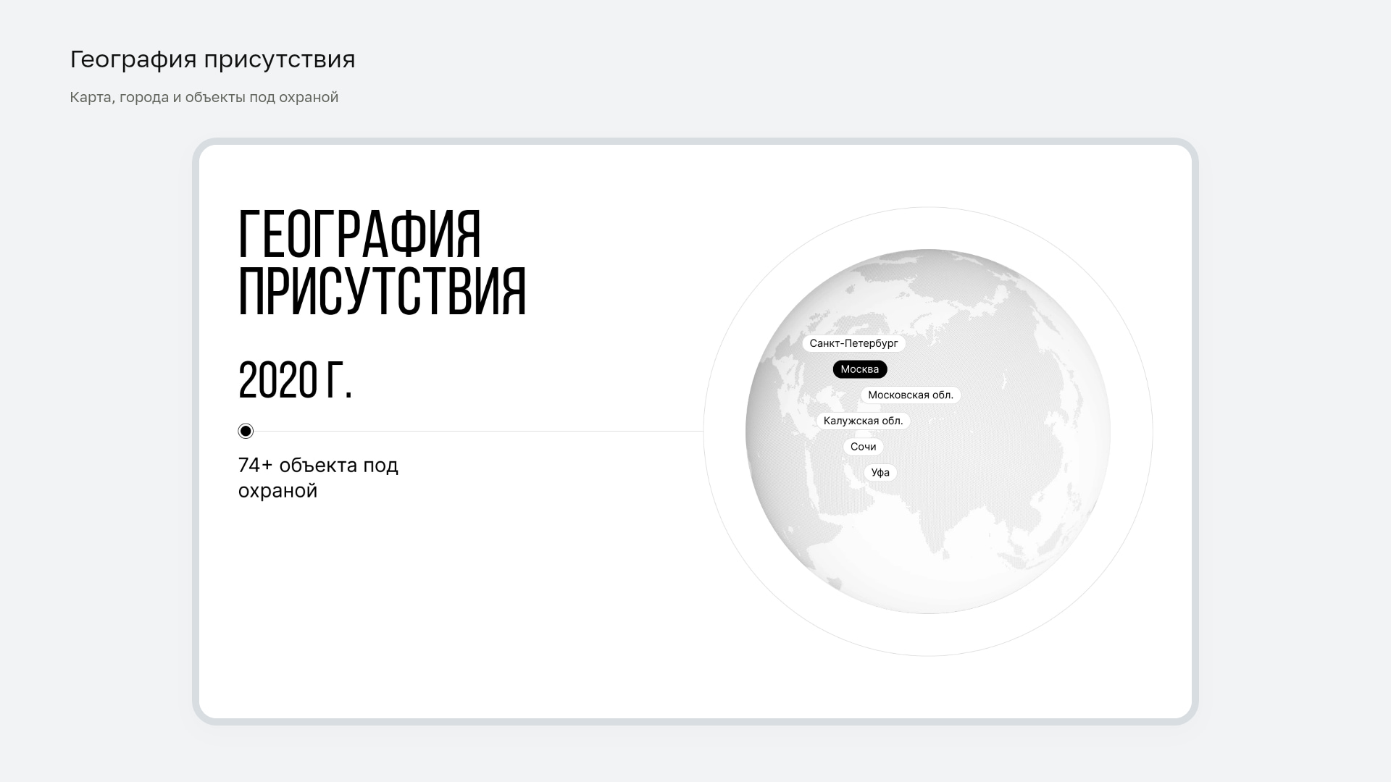This screenshot has height=782, width=1391.
Task: Click subtitle 'Карта, города и объекты под охраной'
Action: 204,97
